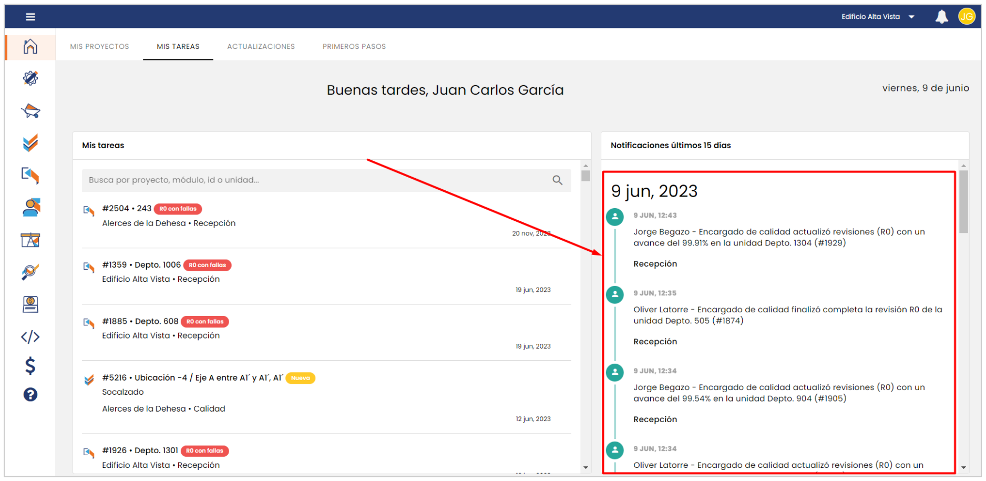This screenshot has height=481, width=986.
Task: Click the code brackets icon
Action: point(30,336)
